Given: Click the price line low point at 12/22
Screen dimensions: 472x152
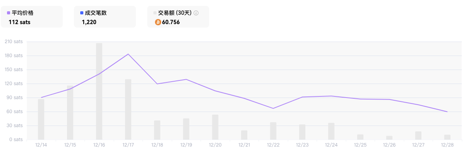Looking at the screenshot, I should click(273, 108).
